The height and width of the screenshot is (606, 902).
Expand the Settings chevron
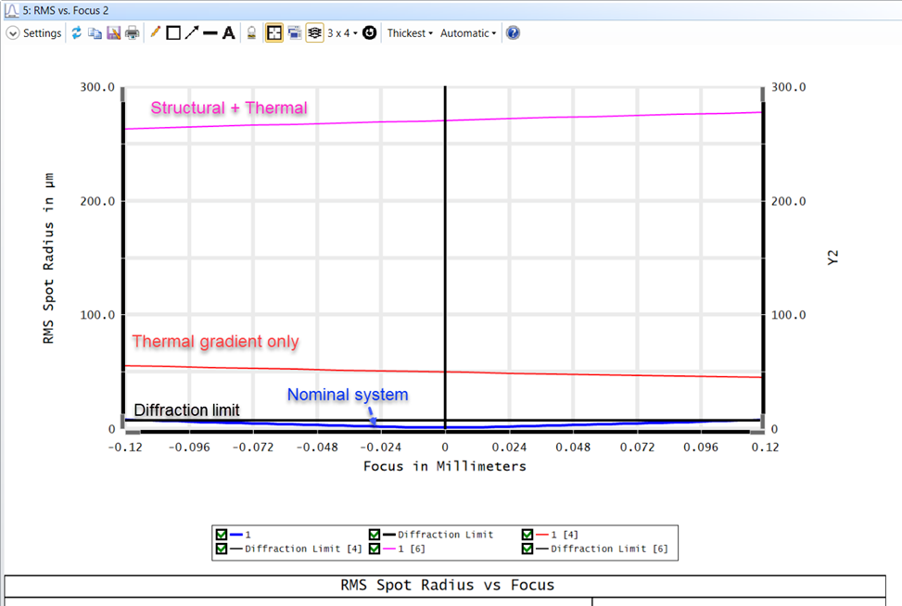[13, 32]
